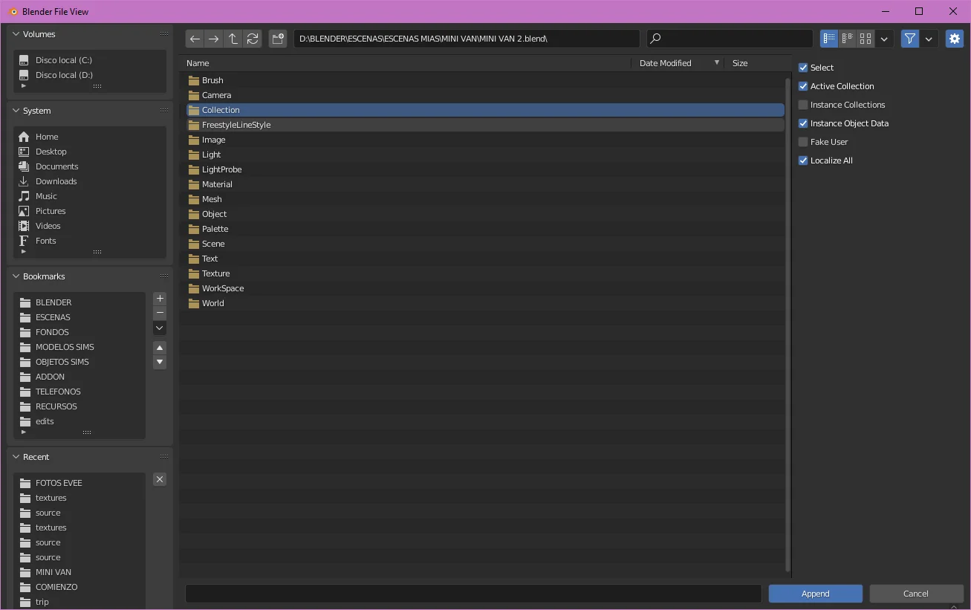
Task: Add a bookmark with plus button
Action: tap(160, 298)
